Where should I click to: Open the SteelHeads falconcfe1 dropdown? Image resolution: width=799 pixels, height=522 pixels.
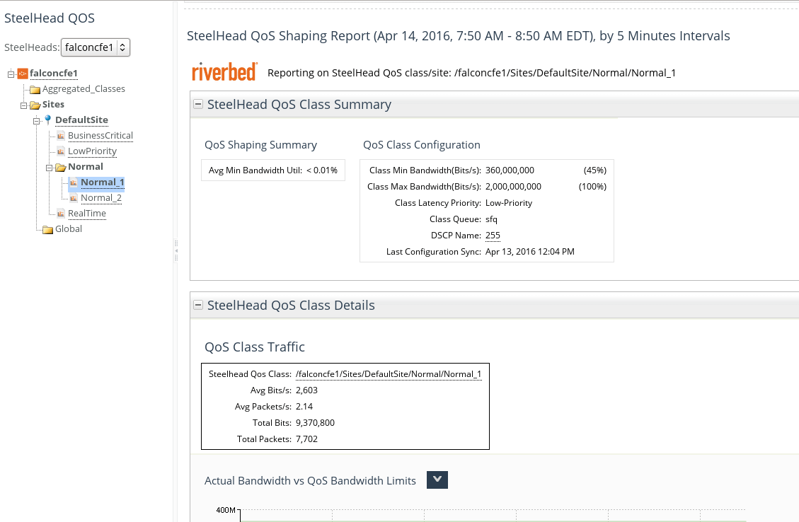tap(96, 47)
